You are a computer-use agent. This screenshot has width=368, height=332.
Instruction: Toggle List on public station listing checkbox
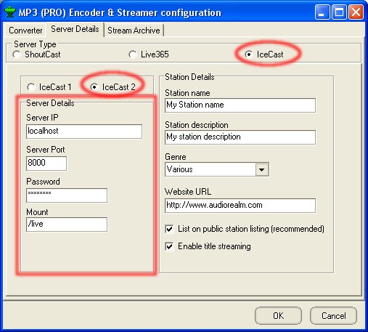[169, 229]
